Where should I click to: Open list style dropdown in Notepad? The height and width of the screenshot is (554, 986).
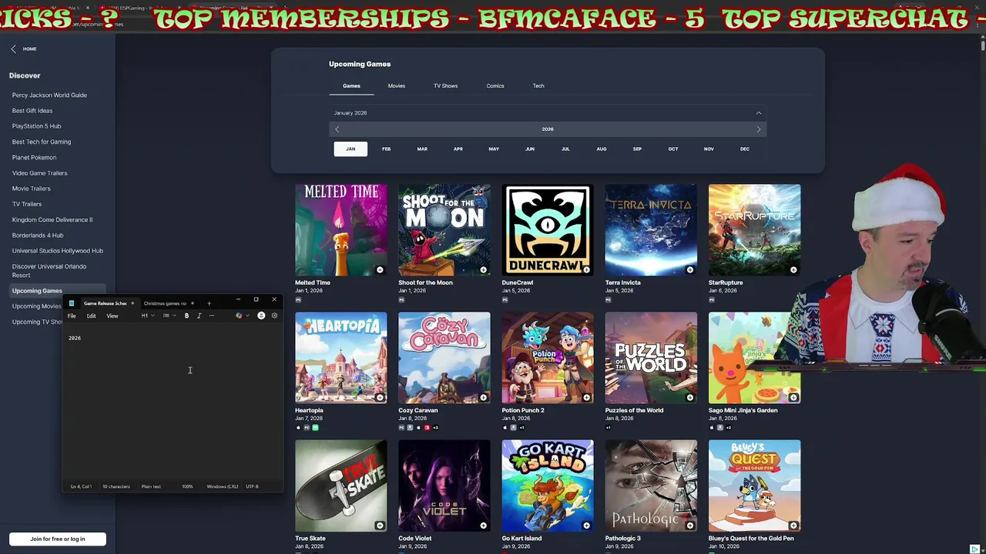point(169,315)
